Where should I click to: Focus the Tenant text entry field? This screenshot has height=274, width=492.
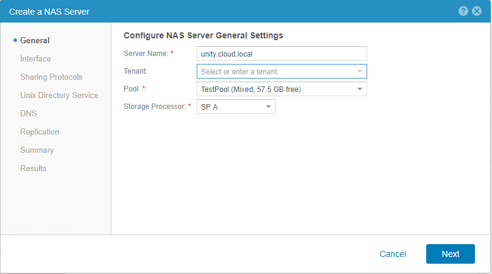tap(274, 72)
